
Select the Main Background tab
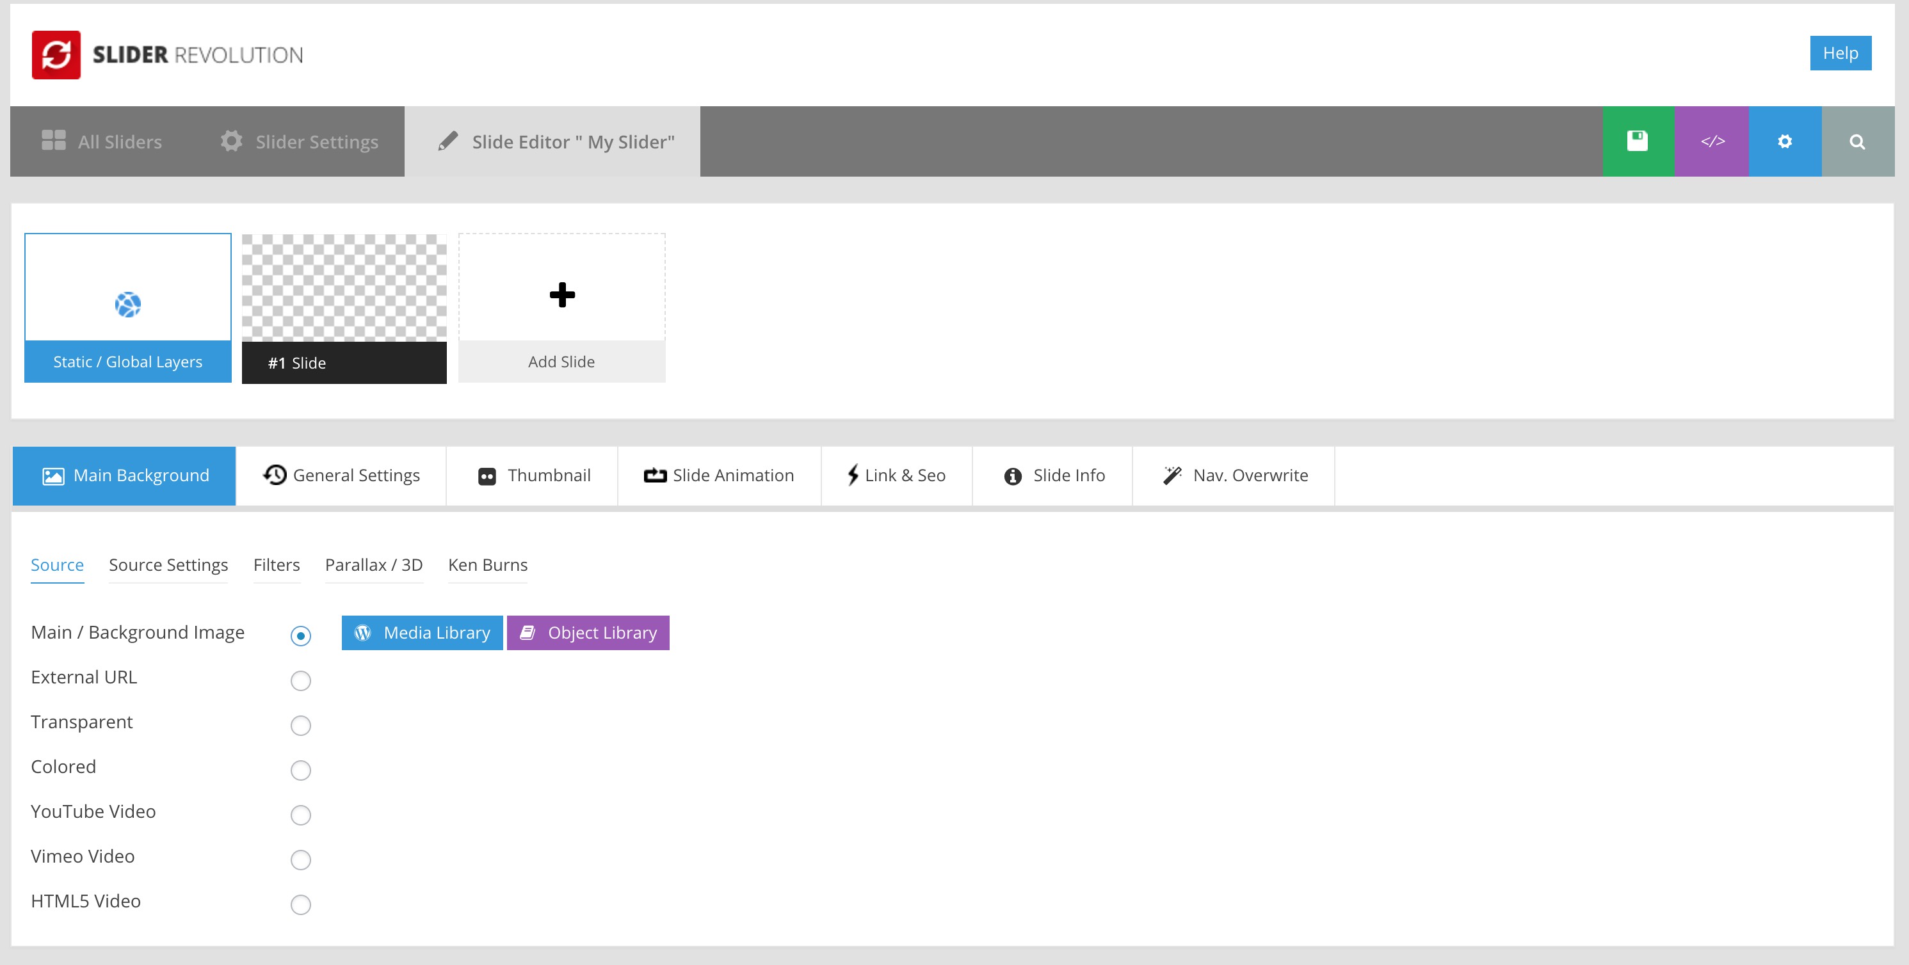(124, 475)
